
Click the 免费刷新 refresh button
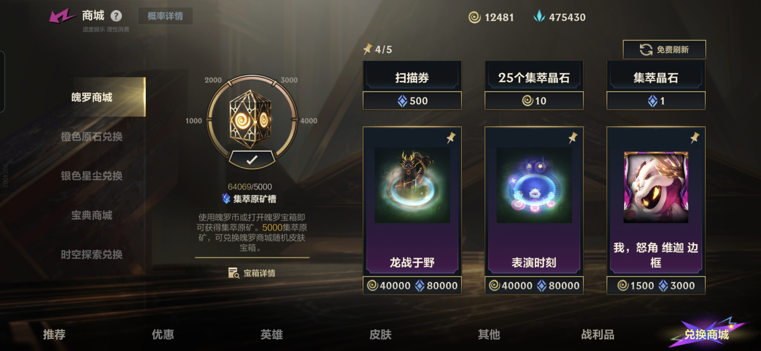pos(664,49)
